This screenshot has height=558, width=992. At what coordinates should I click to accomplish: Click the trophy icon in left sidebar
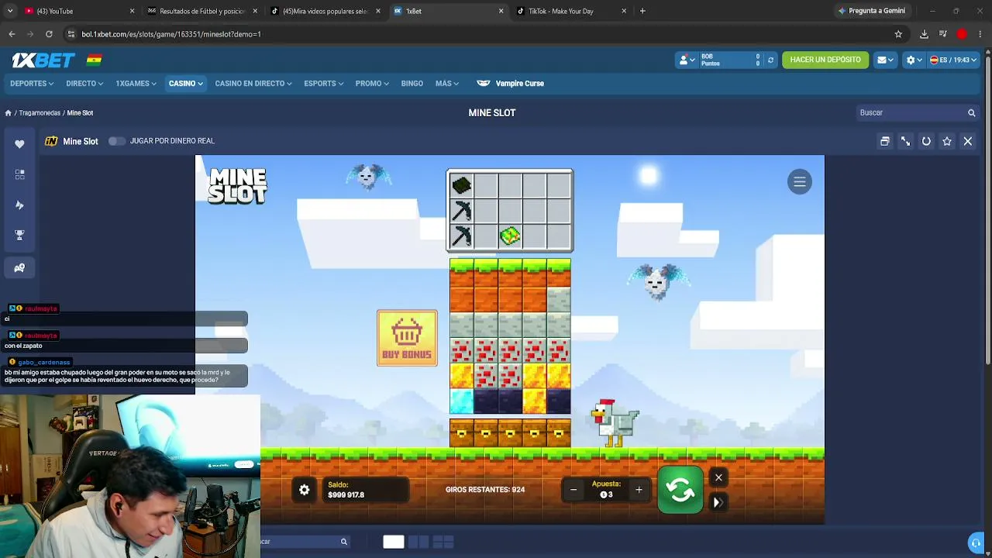(19, 236)
